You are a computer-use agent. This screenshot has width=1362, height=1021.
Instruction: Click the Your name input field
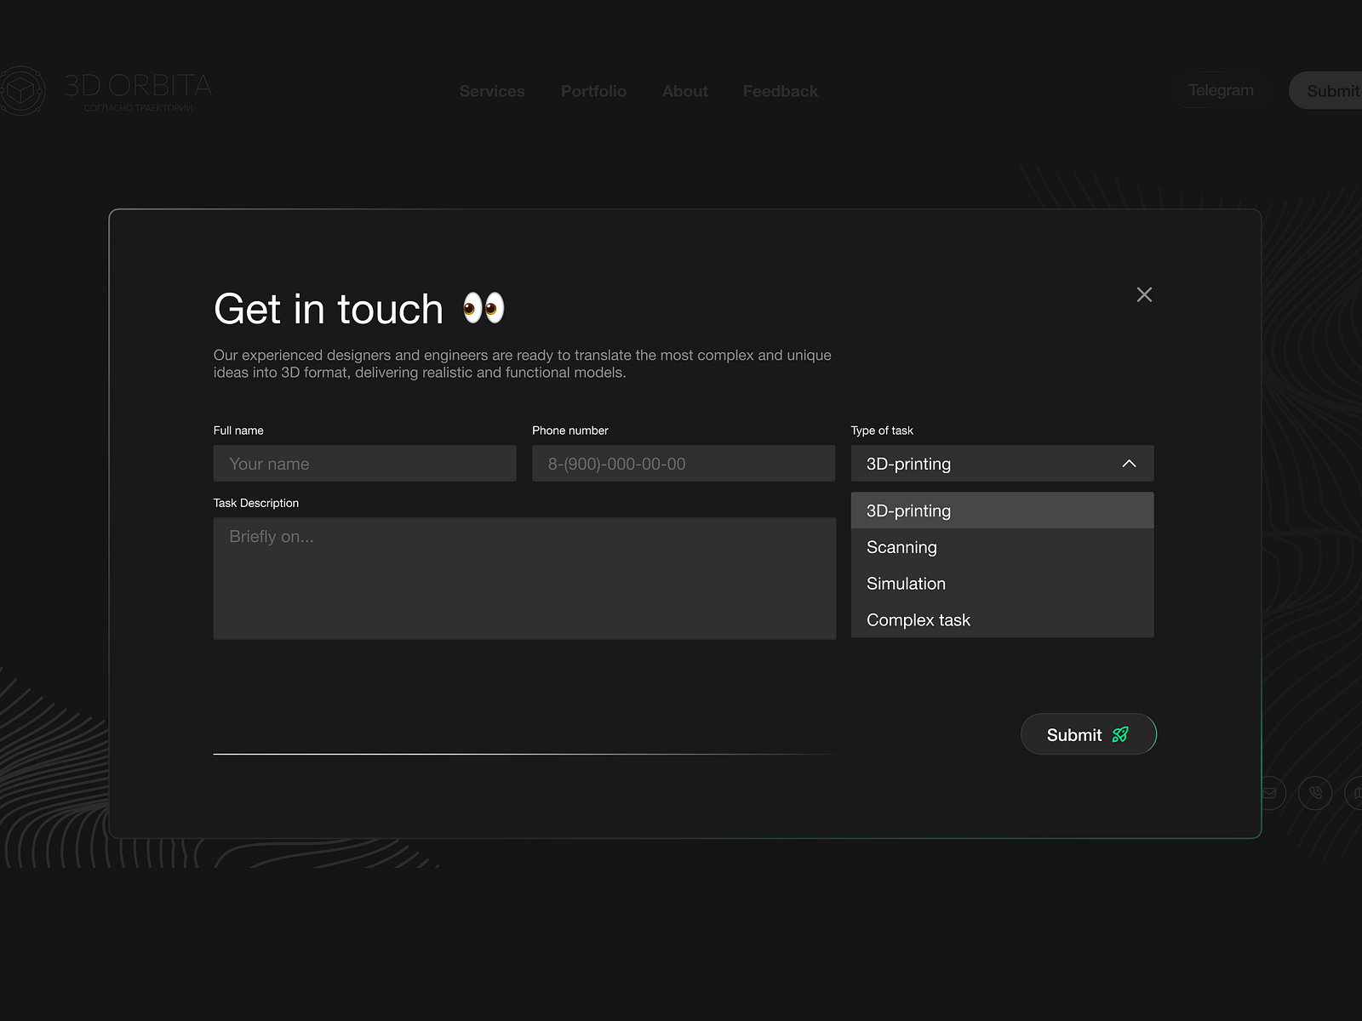point(364,463)
